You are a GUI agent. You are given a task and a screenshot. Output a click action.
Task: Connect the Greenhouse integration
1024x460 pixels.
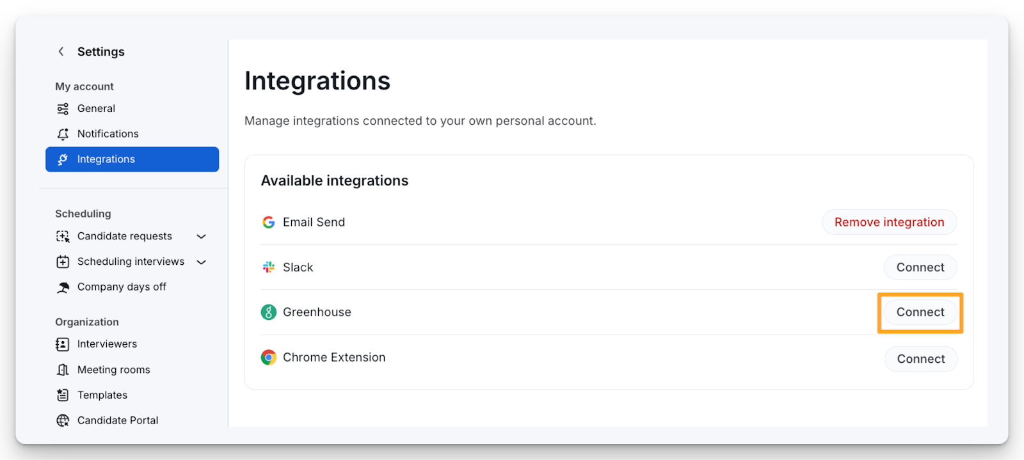pos(920,312)
